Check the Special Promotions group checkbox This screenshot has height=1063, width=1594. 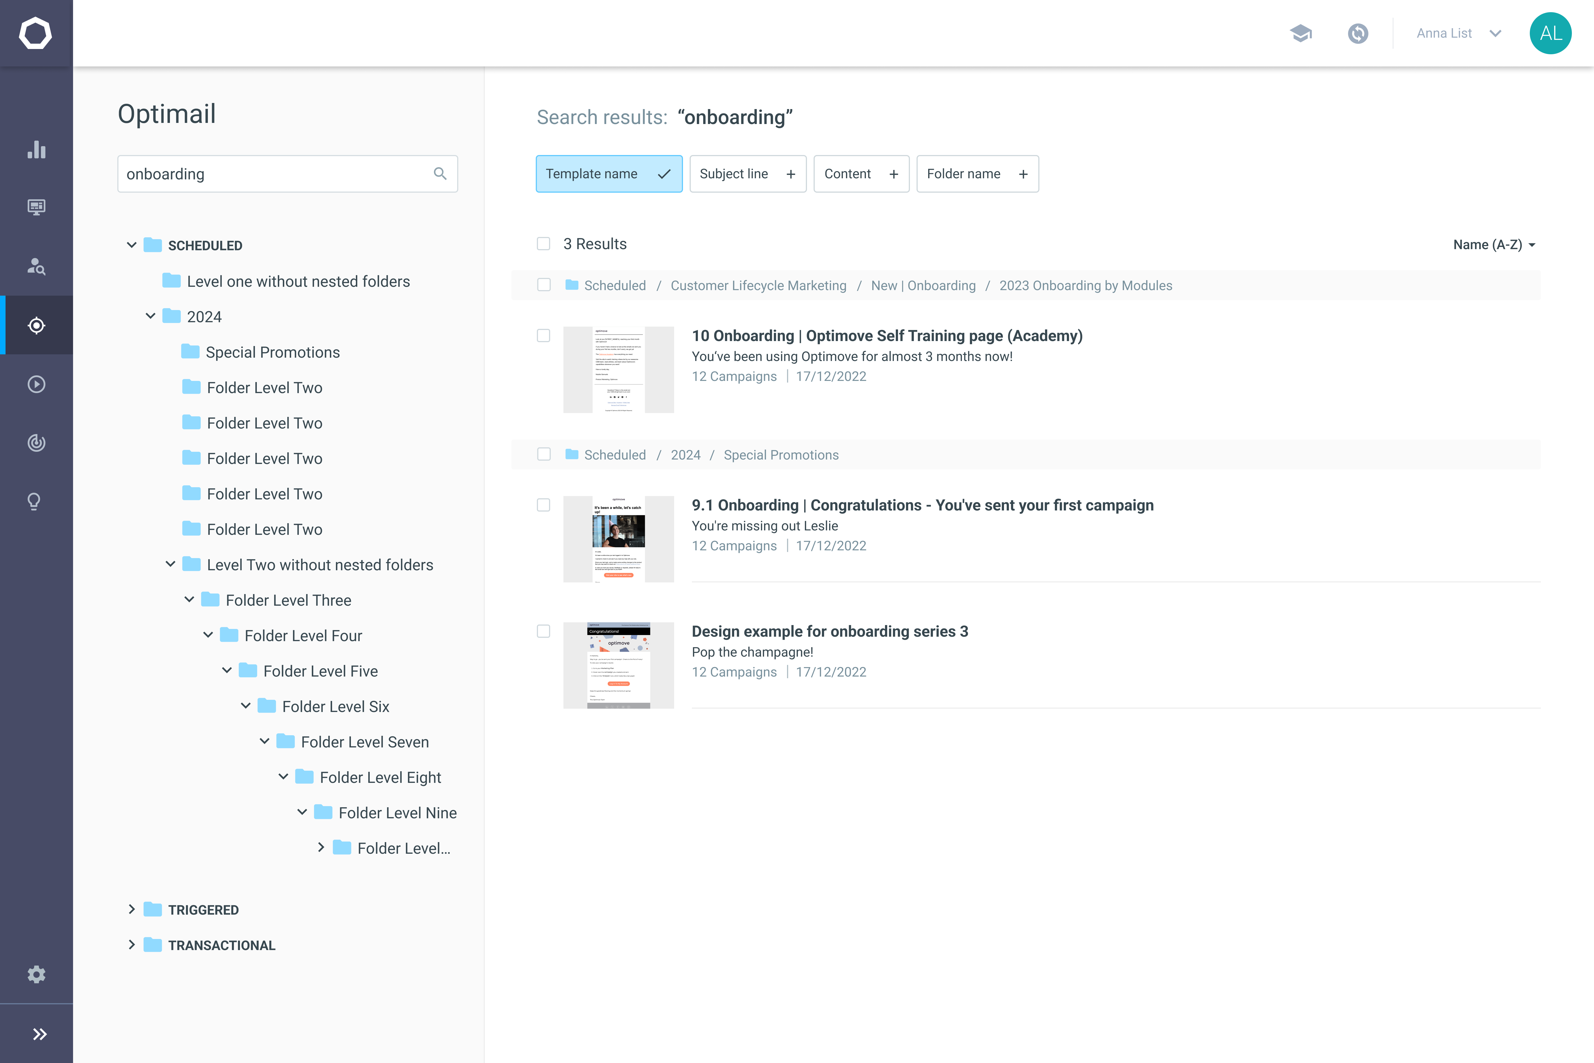[x=544, y=454]
